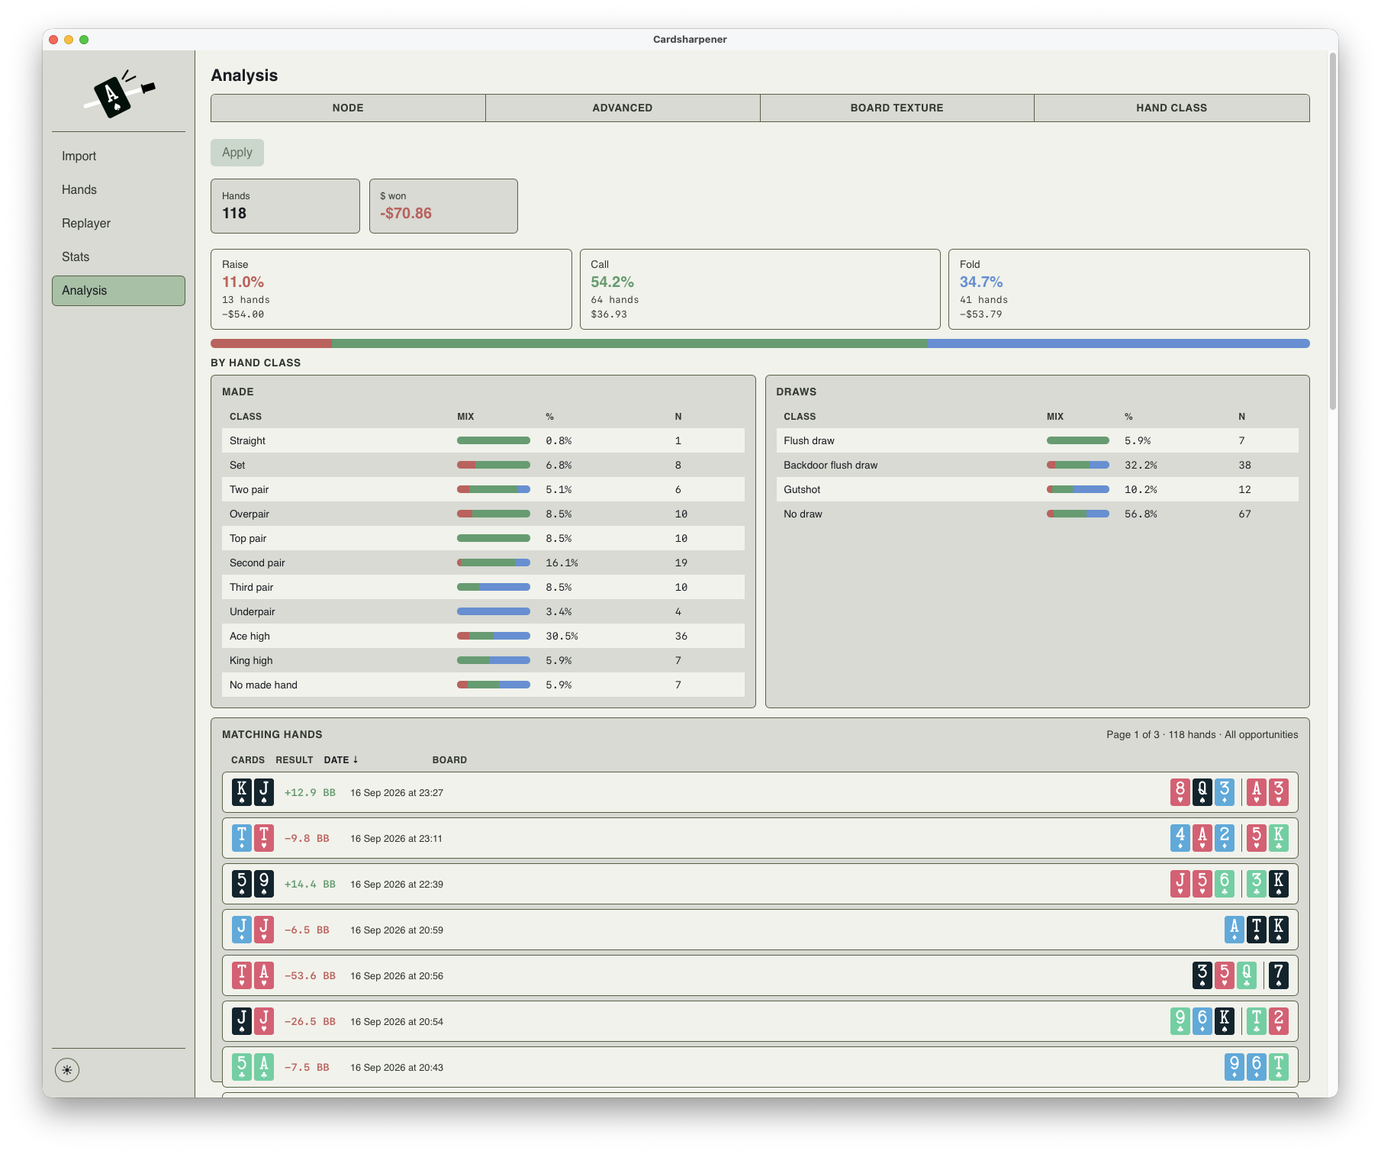
Task: Select the No draw row
Action: pos(1038,514)
